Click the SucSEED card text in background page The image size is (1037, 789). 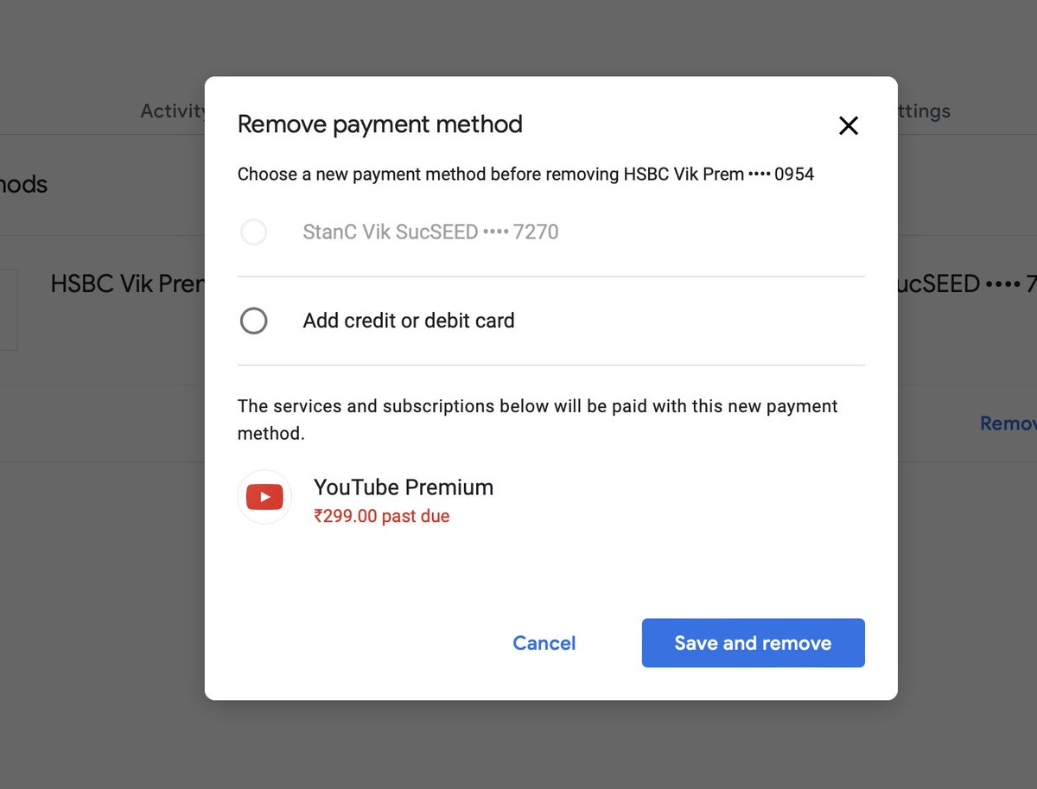click(x=966, y=283)
